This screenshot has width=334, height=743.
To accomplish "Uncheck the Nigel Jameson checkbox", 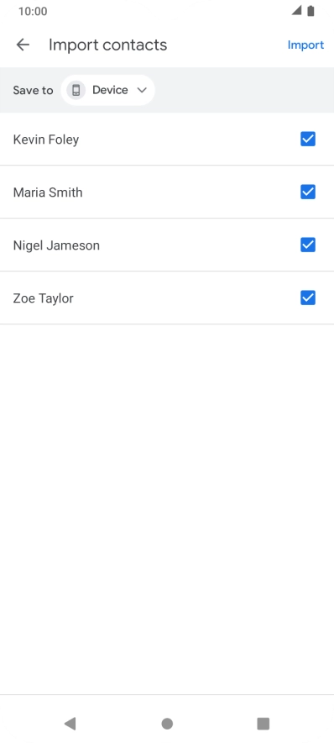I will click(308, 245).
